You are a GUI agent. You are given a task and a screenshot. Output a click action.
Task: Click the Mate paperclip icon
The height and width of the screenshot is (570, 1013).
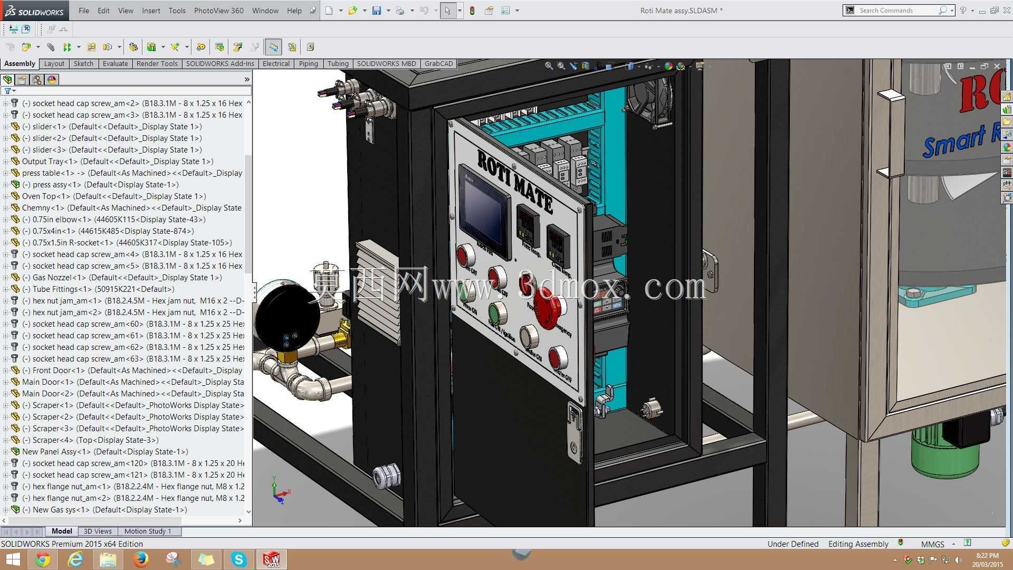tap(51, 47)
